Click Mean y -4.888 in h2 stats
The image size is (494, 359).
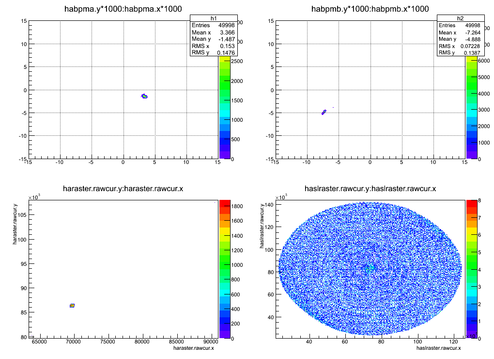tap(460, 39)
